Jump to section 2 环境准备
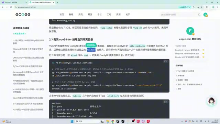 coord(180,75)
